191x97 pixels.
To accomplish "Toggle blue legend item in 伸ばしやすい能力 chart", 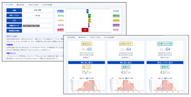I will tap(168, 78).
